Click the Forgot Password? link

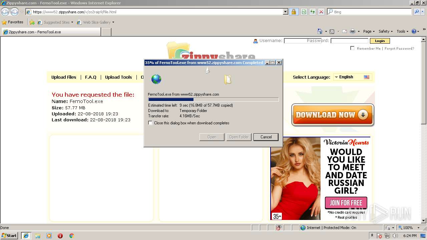tap(399, 48)
